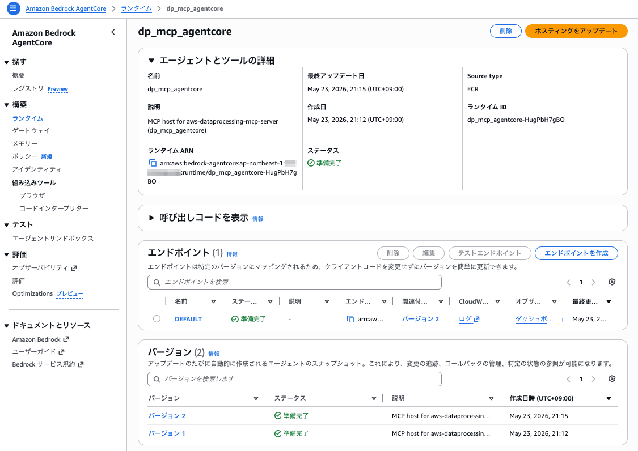
Task: Copy the runtime ARN with copy icon
Action: (x=153, y=163)
